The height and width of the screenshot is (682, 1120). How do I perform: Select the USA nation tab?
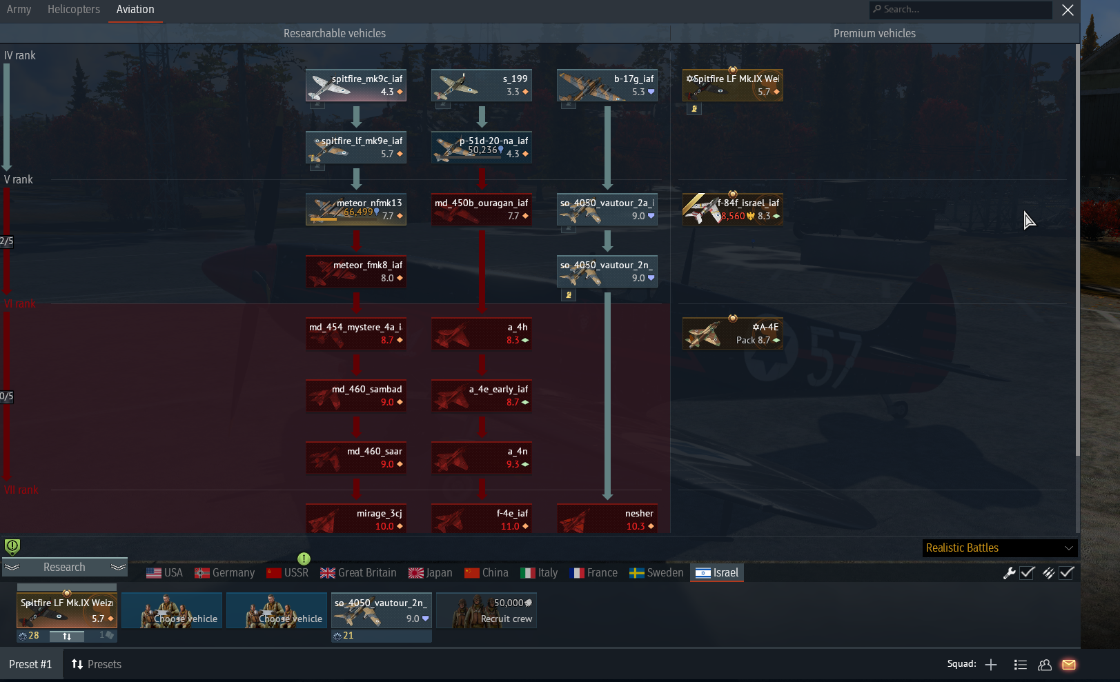[165, 573]
